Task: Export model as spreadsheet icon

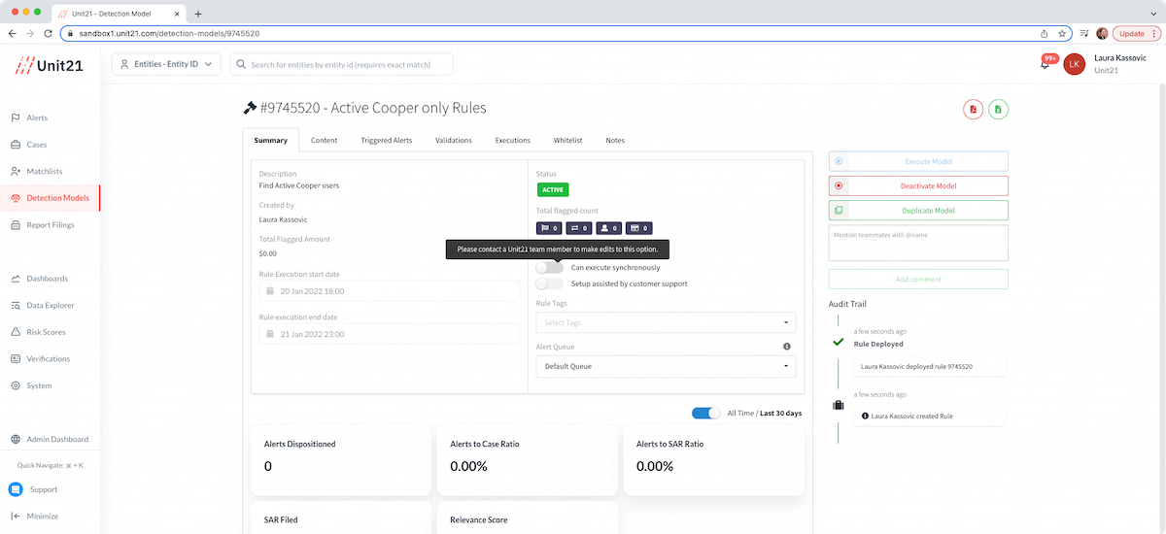Action: tap(998, 109)
